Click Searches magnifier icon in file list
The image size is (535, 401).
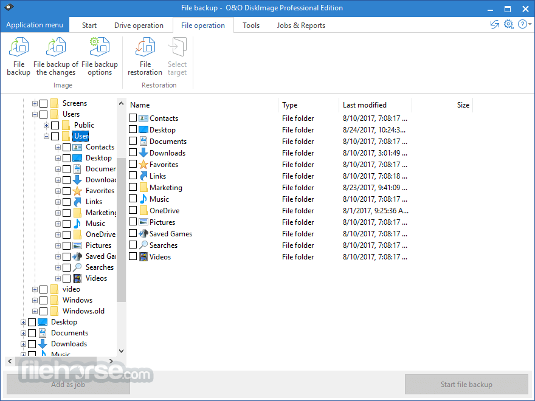[x=143, y=245]
